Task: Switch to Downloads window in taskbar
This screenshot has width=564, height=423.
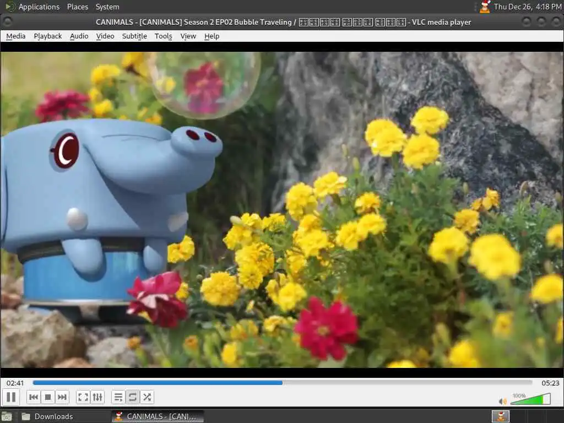Action: coord(65,416)
